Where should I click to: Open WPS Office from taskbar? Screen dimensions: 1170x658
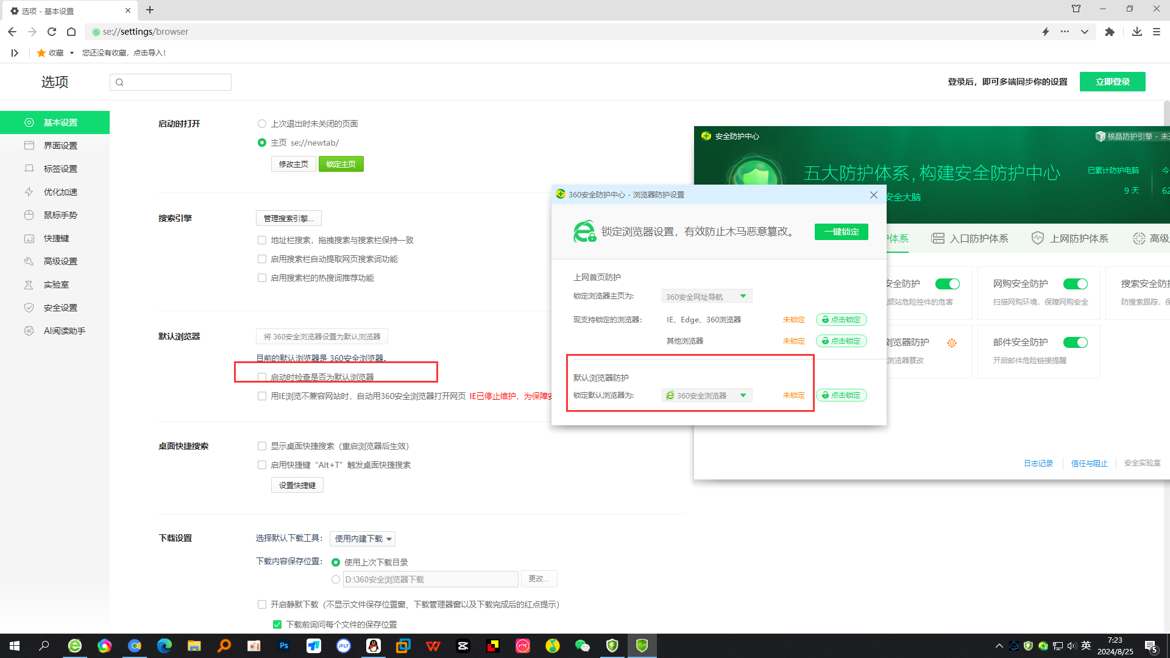(x=433, y=646)
